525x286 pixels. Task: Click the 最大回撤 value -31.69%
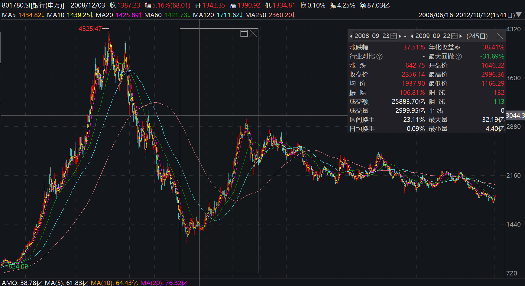click(x=492, y=56)
